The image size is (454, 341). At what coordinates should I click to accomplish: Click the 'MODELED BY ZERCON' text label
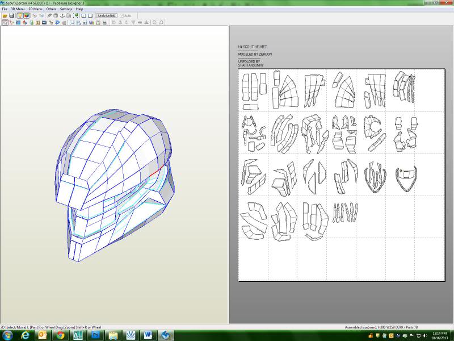255,54
